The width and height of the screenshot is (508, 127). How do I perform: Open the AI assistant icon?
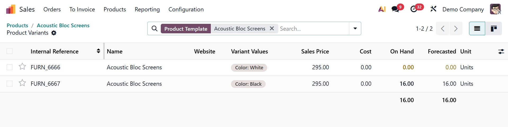click(382, 9)
